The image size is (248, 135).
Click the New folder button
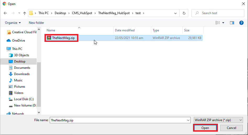[x=36, y=23]
